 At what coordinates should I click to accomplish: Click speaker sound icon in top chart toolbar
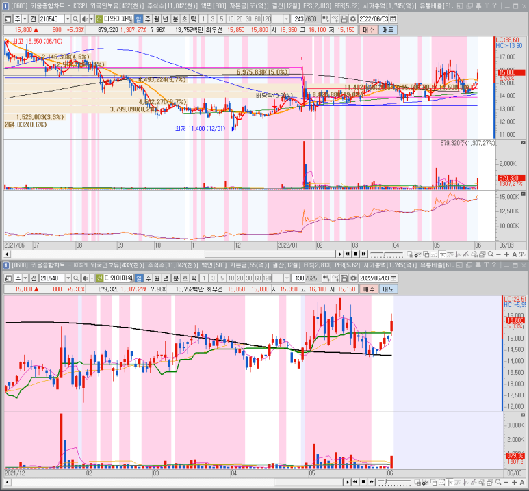click(x=86, y=19)
